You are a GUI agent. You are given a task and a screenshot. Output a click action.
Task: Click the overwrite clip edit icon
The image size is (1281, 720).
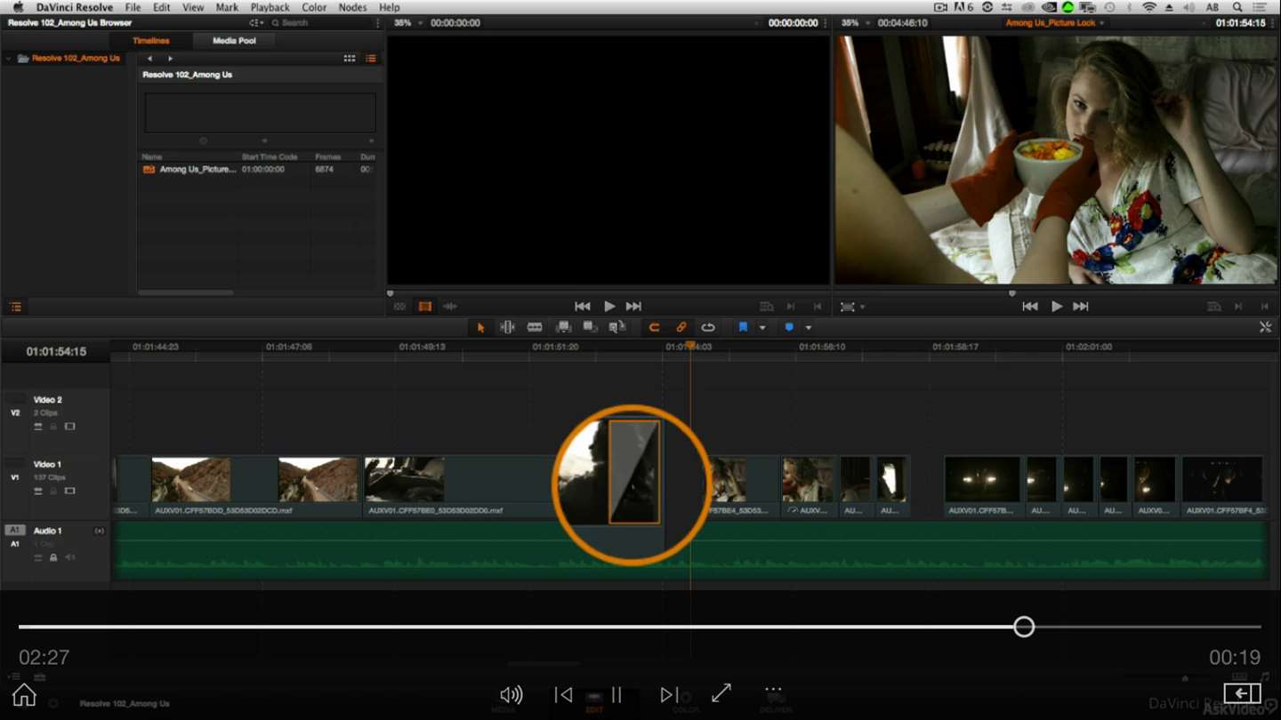590,328
